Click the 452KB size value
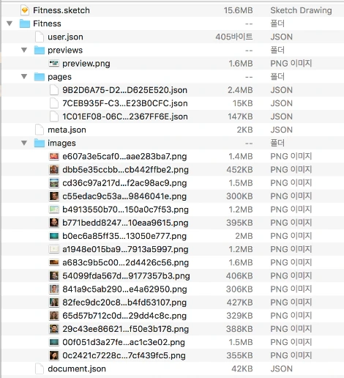344x378 pixels. pyautogui.click(x=239, y=170)
